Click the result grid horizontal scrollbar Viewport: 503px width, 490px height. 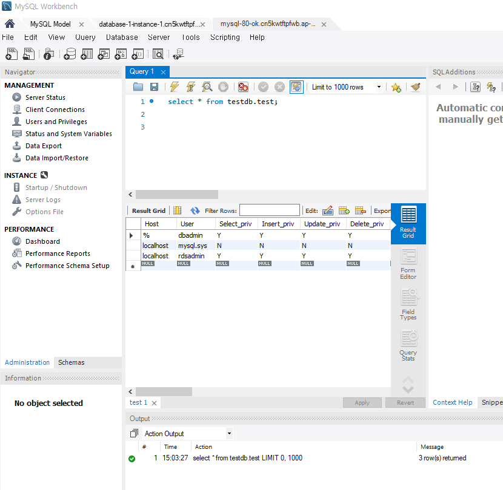click(x=164, y=391)
